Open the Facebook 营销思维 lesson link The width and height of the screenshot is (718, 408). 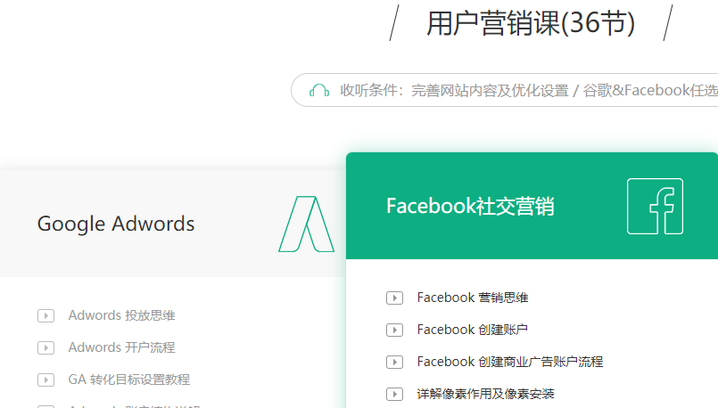coord(473,298)
